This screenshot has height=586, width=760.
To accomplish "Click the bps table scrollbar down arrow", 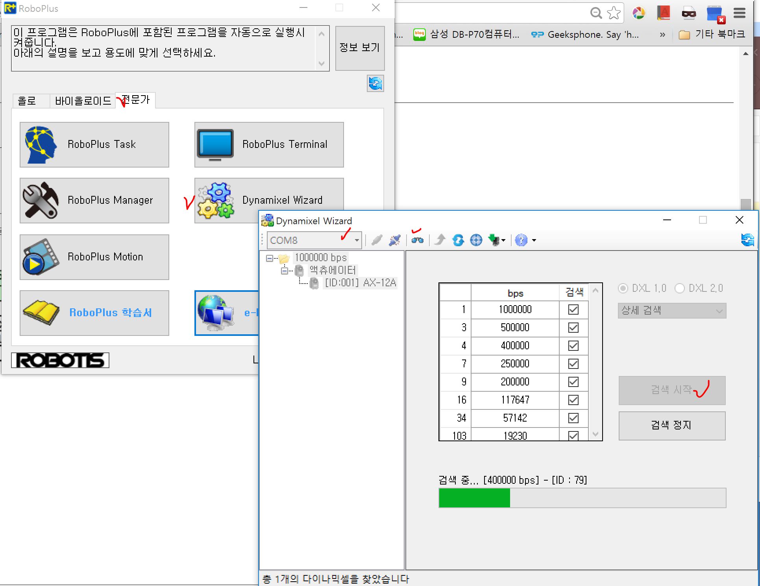I will coord(595,434).
